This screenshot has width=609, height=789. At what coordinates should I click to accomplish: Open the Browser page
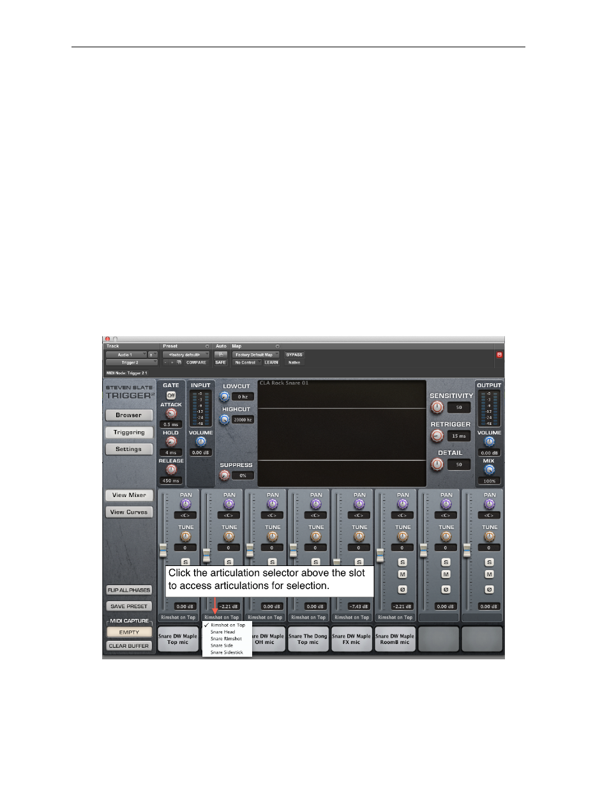coord(129,415)
